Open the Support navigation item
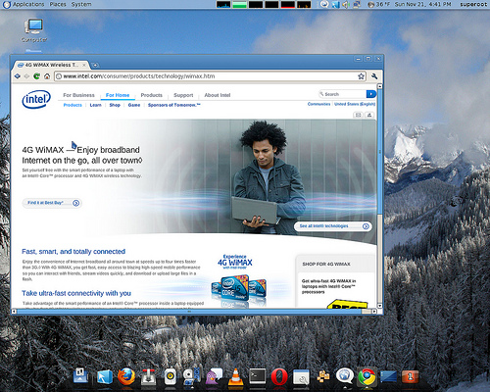The height and width of the screenshot is (392, 490). pos(183,95)
